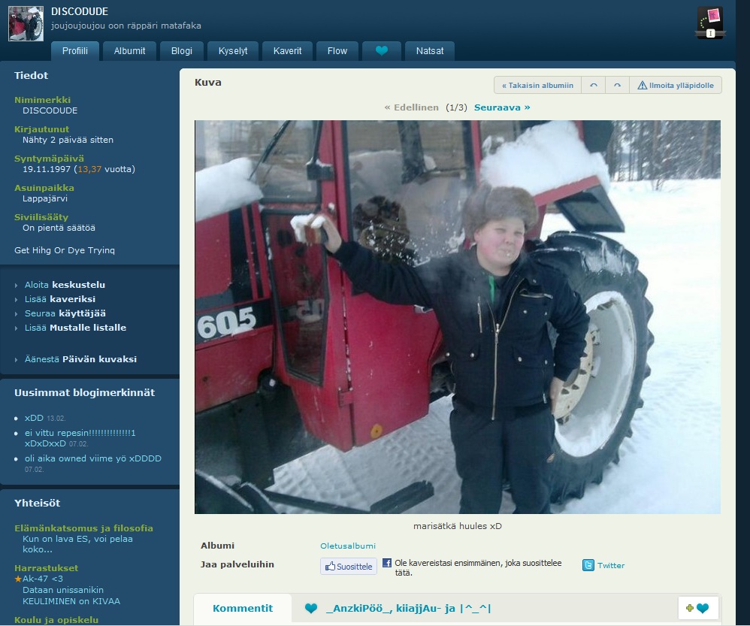Viewport: 750px width, 626px height.
Task: Click the Edellinen previous photo link
Action: tap(411, 107)
